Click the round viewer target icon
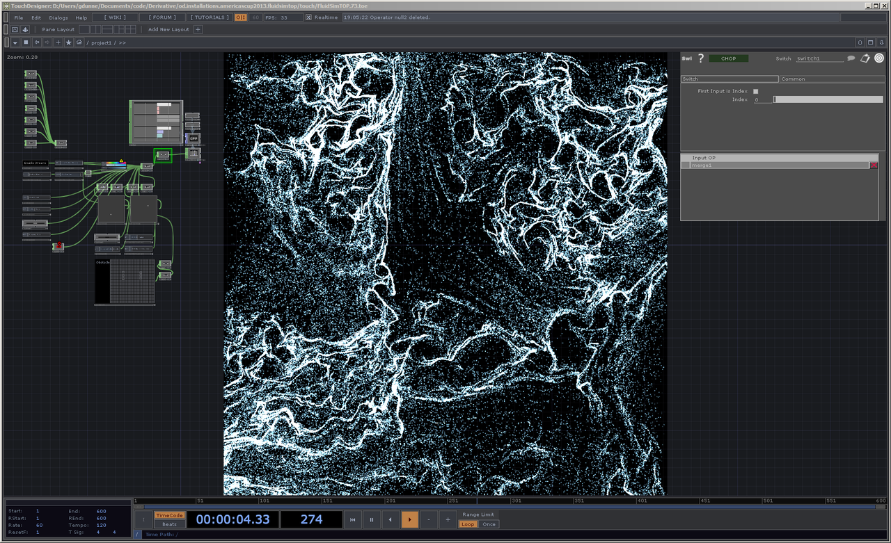This screenshot has width=891, height=543. 879,58
